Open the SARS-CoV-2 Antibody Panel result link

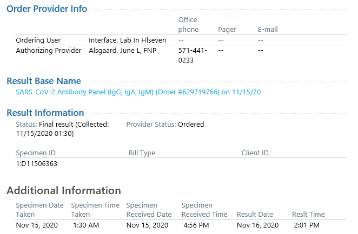138,92
